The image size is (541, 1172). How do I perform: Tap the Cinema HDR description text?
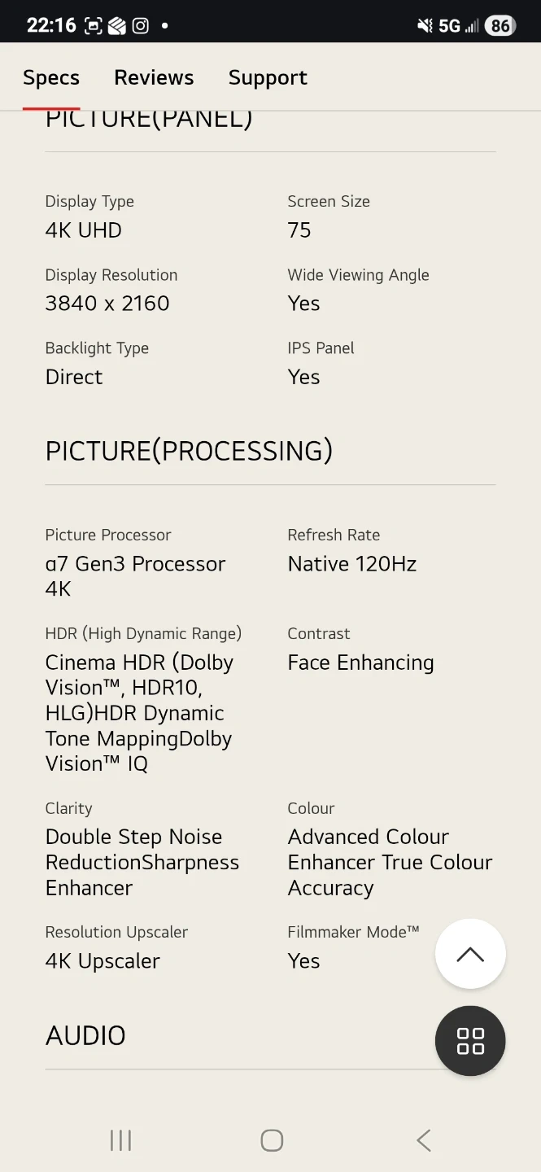(139, 713)
